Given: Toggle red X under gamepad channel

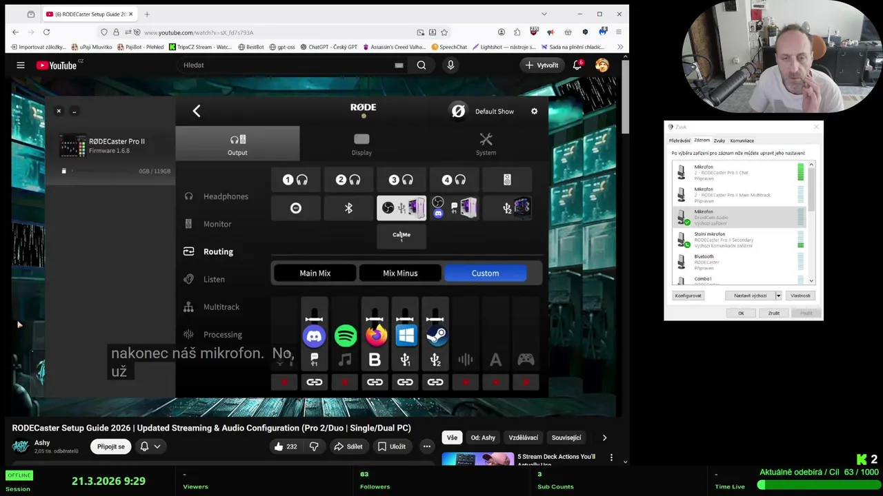Looking at the screenshot, I should (526, 382).
